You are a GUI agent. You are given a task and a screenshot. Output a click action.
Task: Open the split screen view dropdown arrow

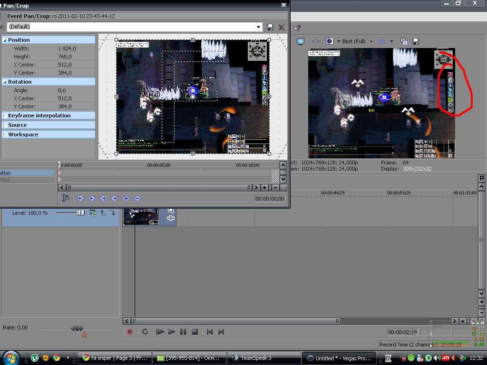tap(339, 41)
